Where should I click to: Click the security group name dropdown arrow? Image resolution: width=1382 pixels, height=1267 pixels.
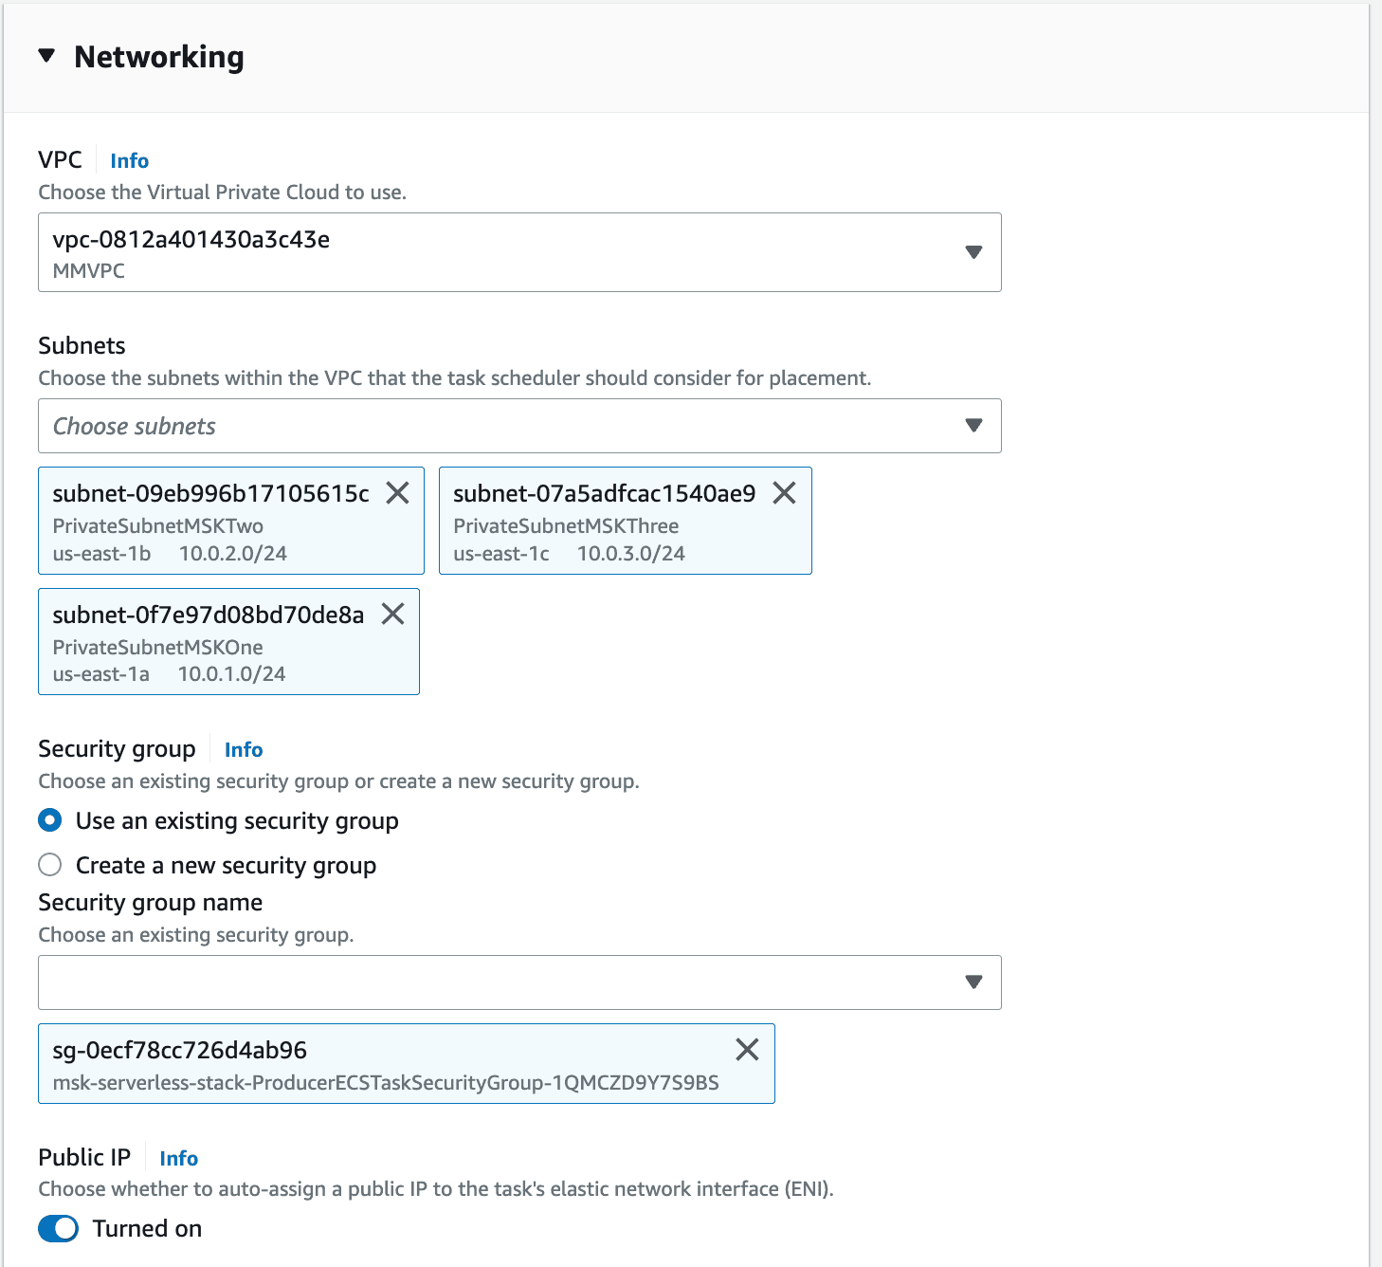point(973,982)
